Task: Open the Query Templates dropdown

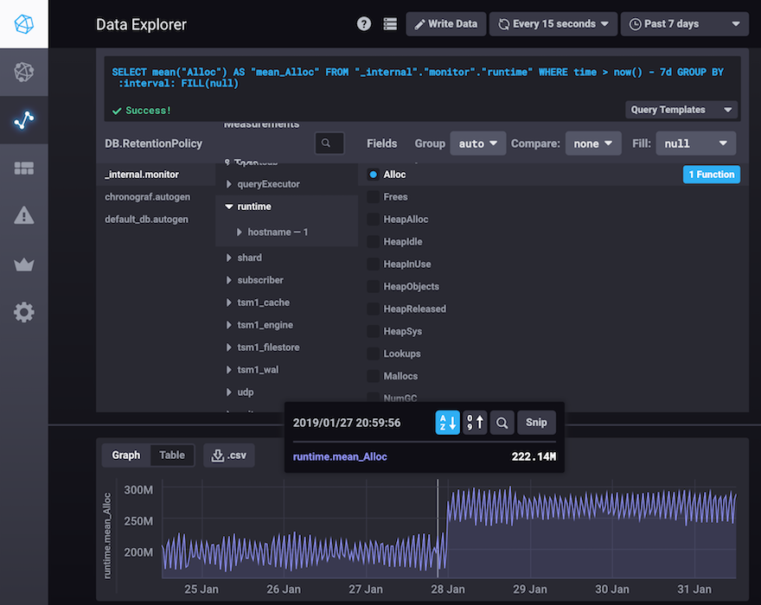Action: coord(681,110)
